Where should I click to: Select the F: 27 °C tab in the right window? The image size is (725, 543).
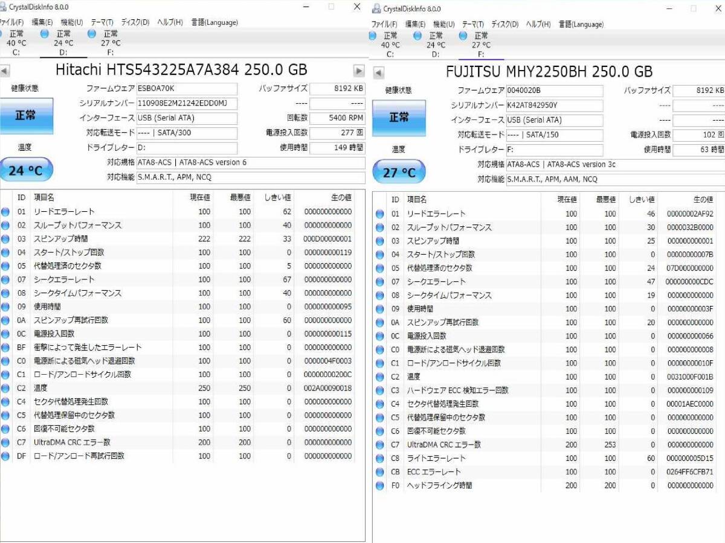[x=481, y=45]
